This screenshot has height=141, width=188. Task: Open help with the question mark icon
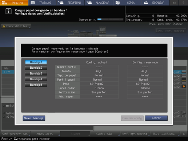tap(183, 3)
